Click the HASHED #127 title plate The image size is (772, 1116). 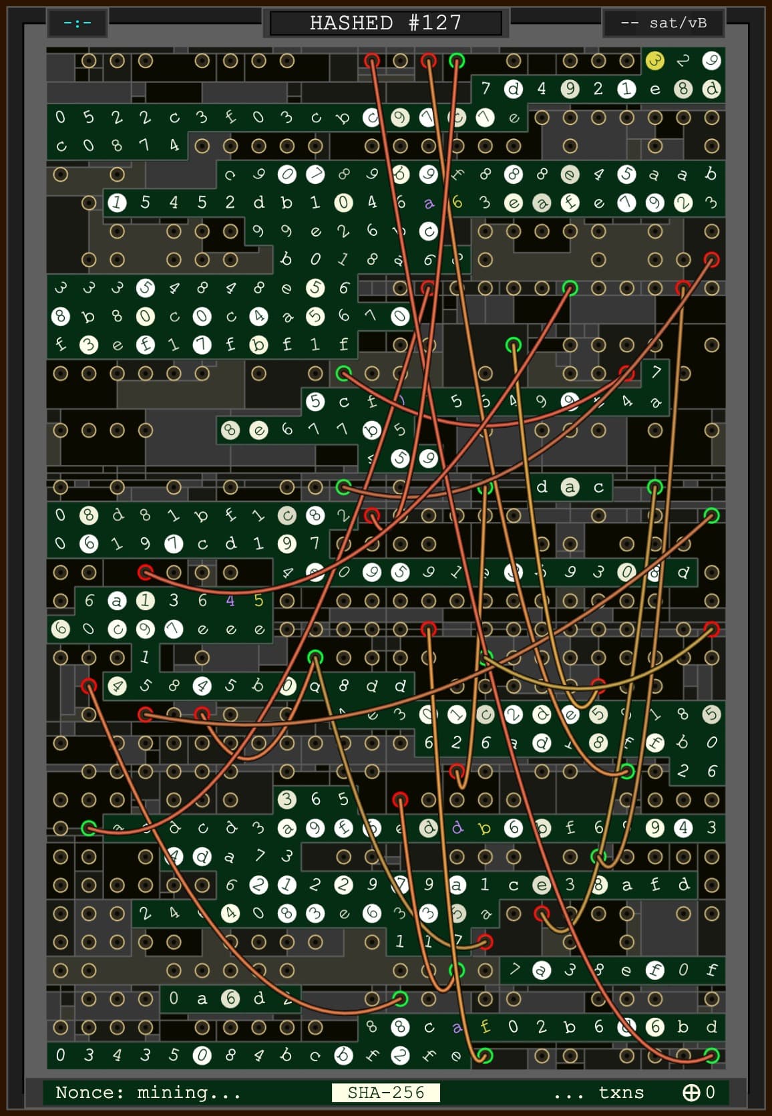(386, 23)
